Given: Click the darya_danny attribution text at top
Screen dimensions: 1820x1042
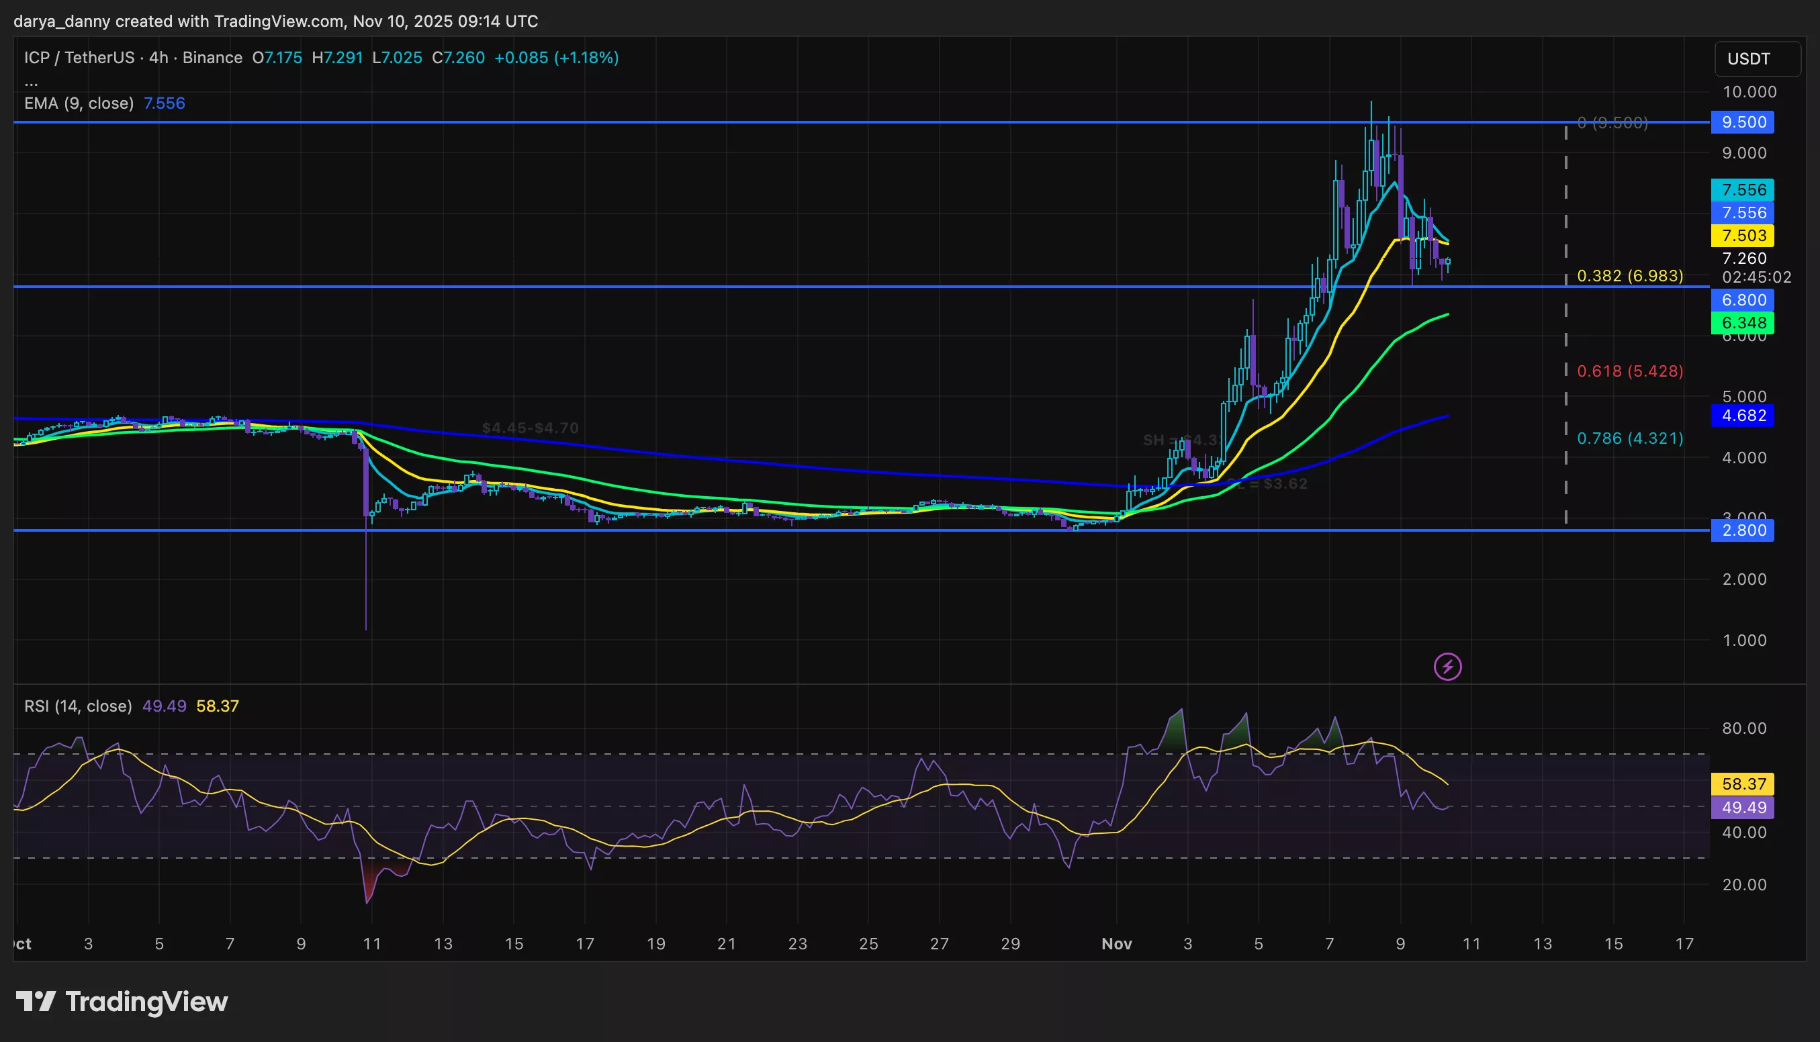Looking at the screenshot, I should [63, 21].
